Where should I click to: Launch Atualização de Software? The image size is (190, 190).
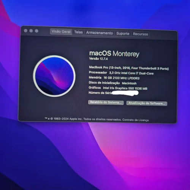[147, 103]
